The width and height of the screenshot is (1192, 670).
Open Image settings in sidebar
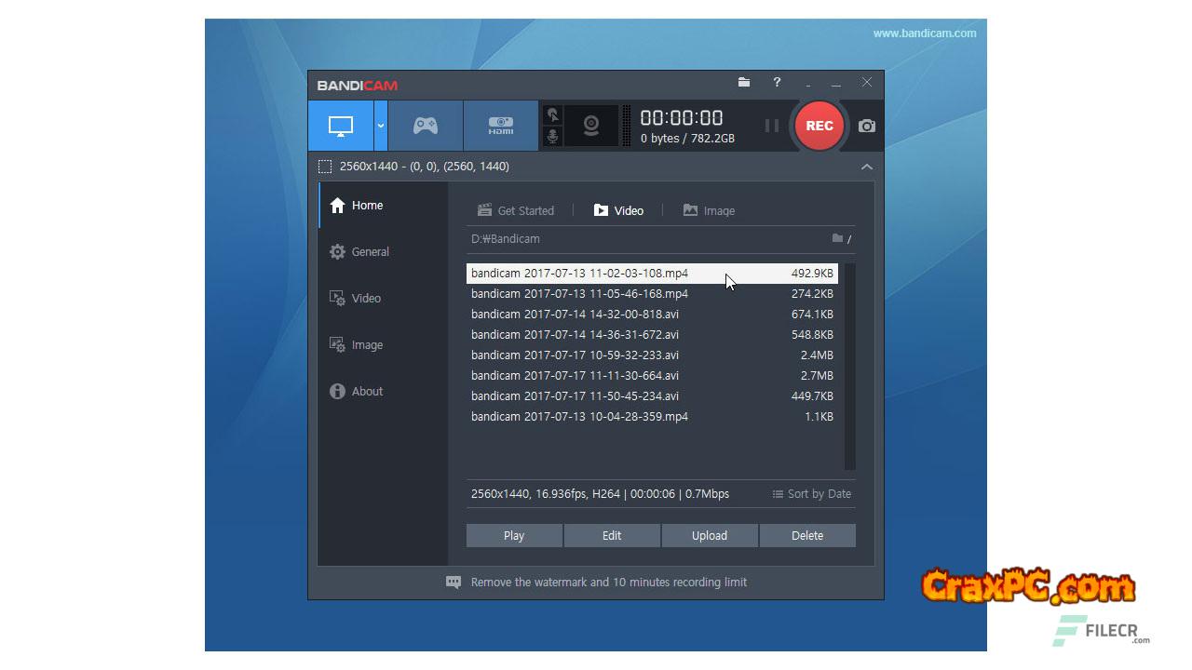coord(384,345)
